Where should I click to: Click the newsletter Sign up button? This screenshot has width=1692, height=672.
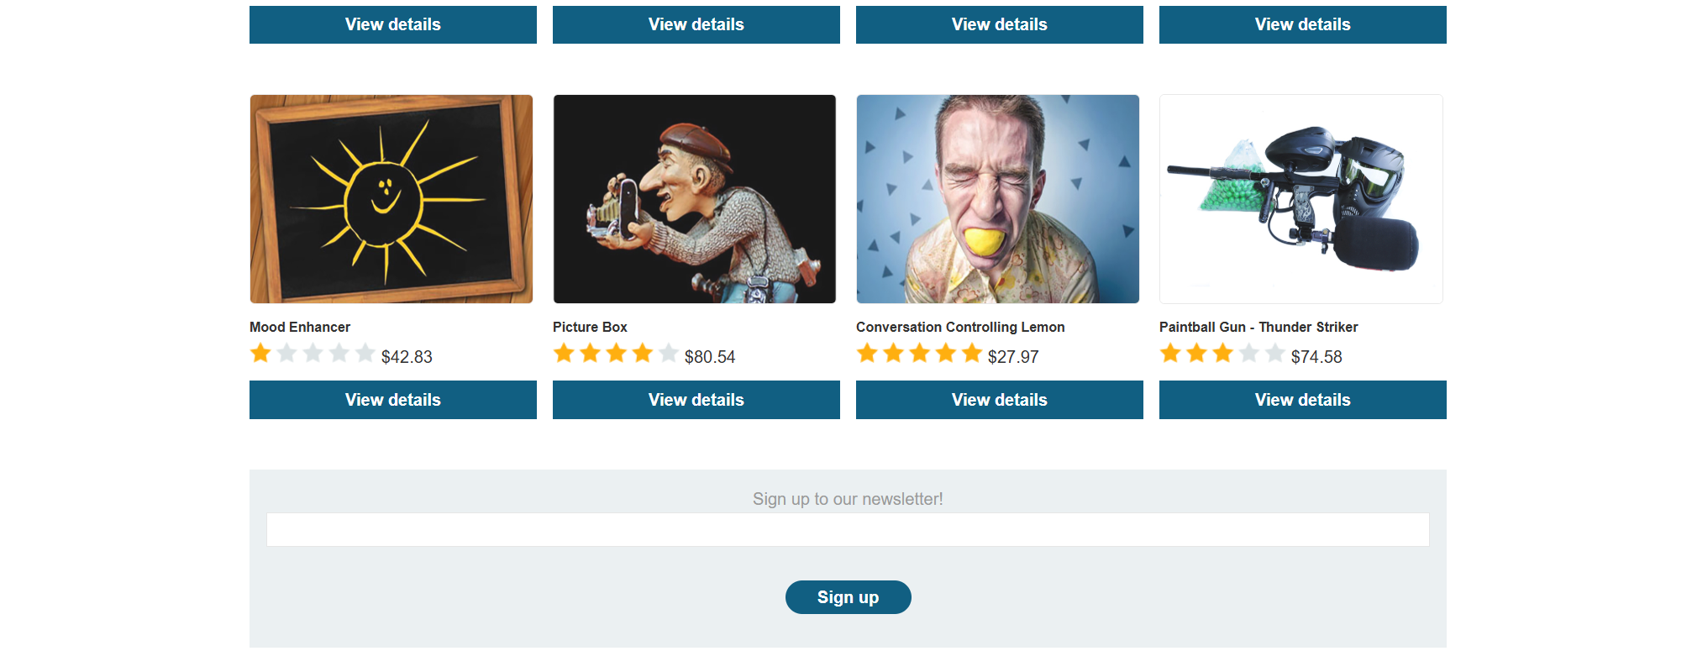pyautogui.click(x=849, y=597)
